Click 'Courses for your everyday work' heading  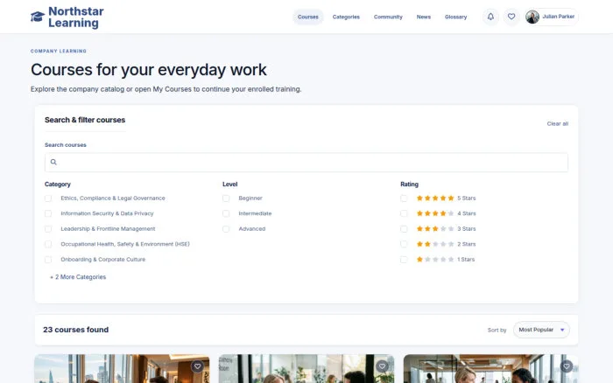pyautogui.click(x=149, y=70)
